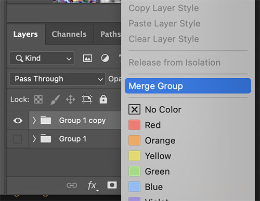Expand the Group 1 group

(x=34, y=139)
